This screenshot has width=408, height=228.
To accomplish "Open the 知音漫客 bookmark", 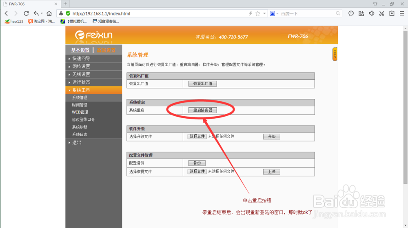I will click(x=106, y=21).
